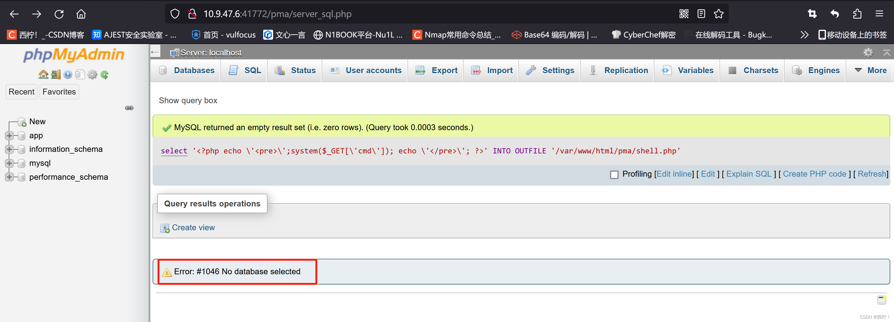Expand the information_schema database node

click(9, 149)
